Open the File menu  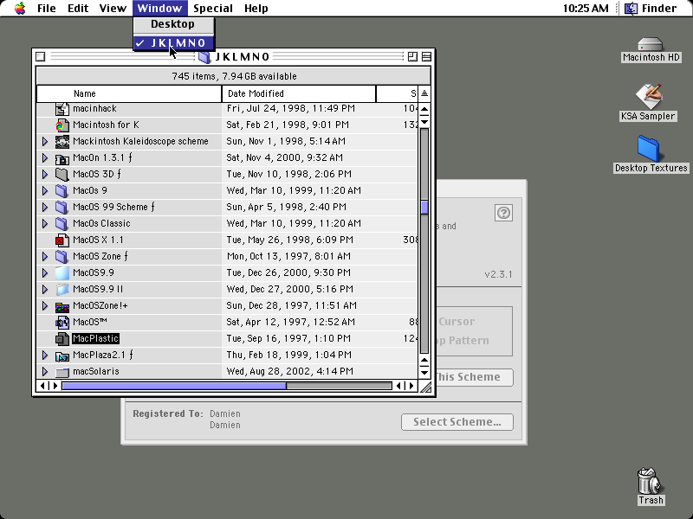(47, 8)
